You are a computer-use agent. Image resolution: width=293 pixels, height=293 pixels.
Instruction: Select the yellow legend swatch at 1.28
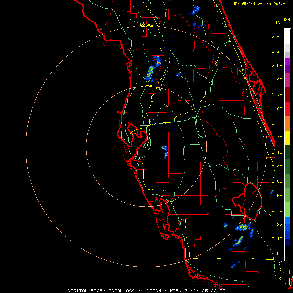[x=287, y=138]
